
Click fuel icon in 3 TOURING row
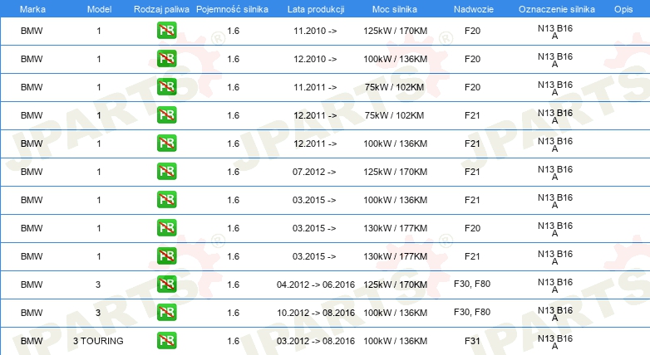click(x=166, y=340)
